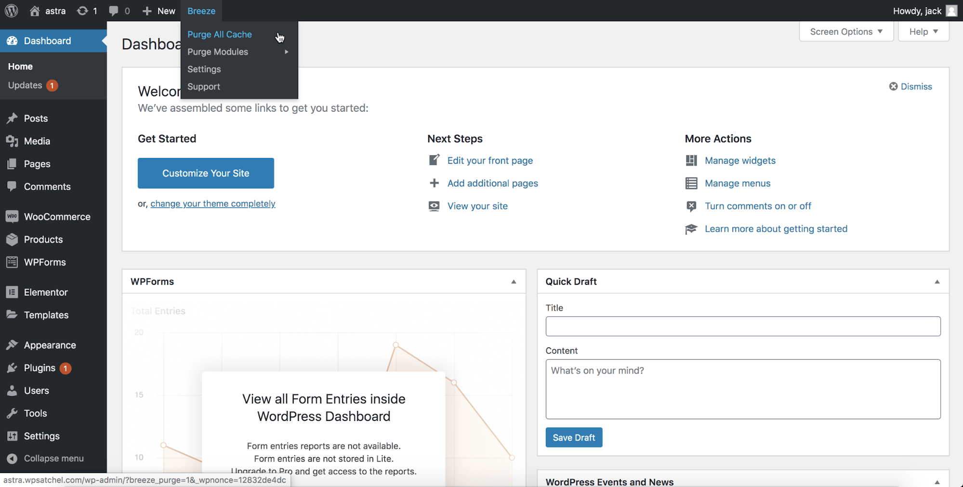Click the Products box icon
Image resolution: width=963 pixels, height=487 pixels.
tap(12, 239)
